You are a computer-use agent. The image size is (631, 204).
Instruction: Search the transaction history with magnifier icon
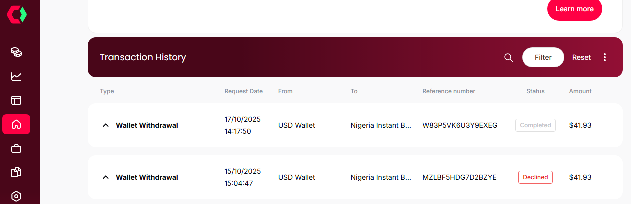coord(508,57)
